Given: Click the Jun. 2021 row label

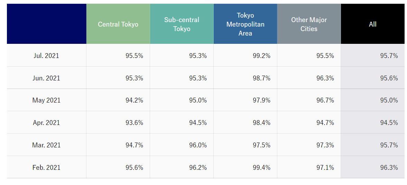Looking at the screenshot, I should 46,78.
